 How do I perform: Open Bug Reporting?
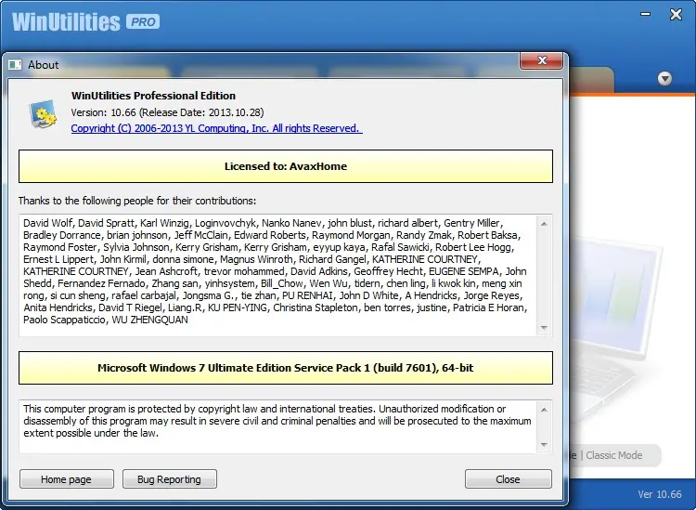point(170,479)
